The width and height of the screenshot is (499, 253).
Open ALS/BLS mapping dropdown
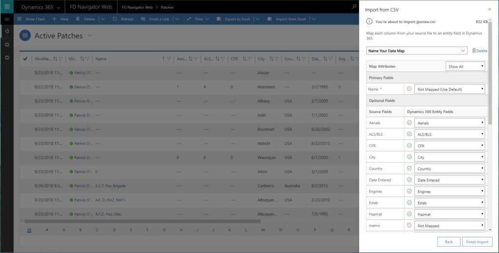click(x=450, y=134)
